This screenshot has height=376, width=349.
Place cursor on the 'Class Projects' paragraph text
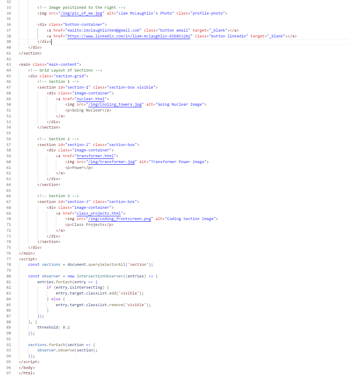88,225
